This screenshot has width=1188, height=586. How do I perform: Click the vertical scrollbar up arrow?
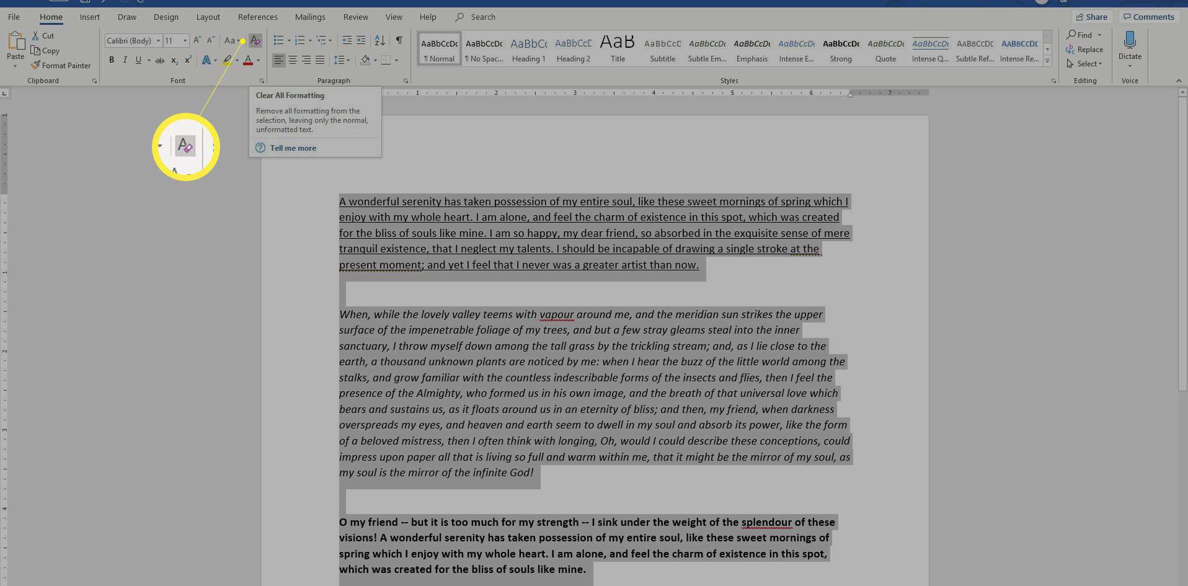(x=1182, y=92)
